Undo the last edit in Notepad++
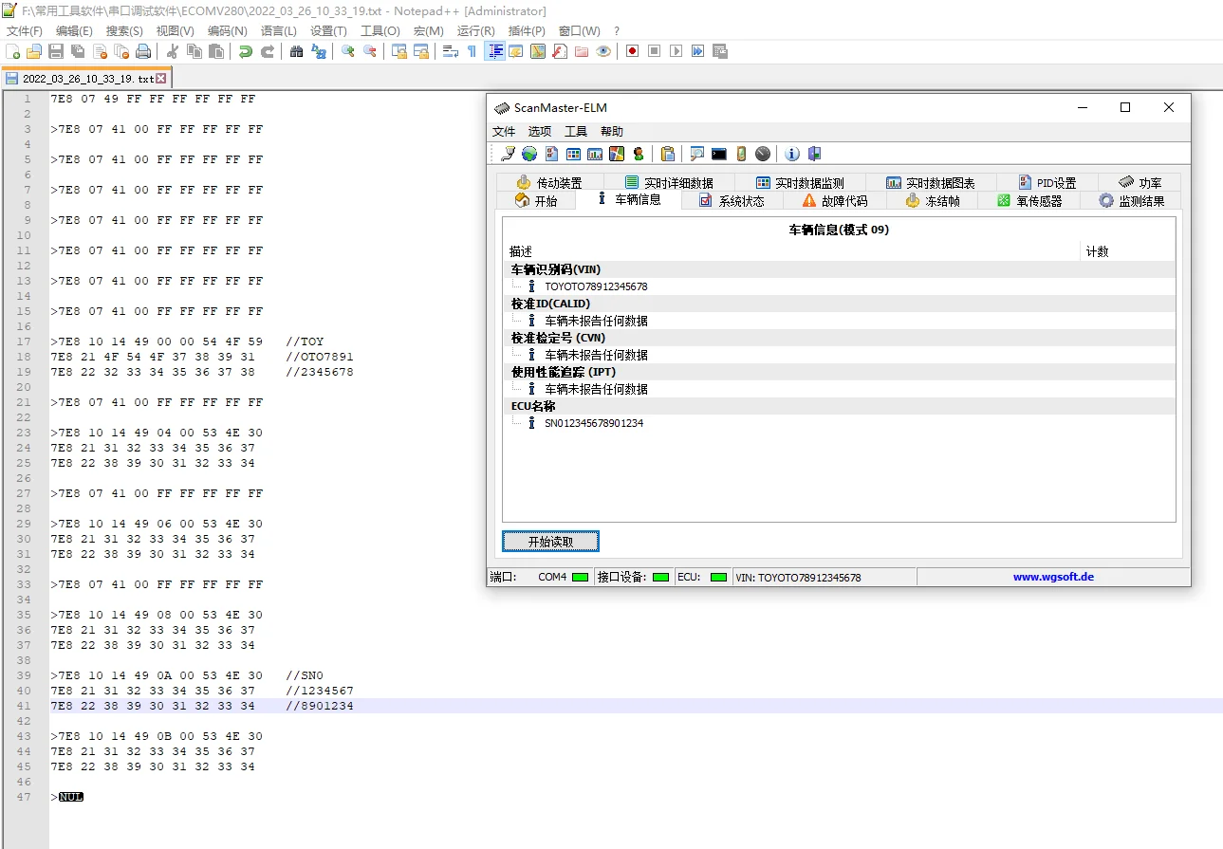This screenshot has height=849, width=1223. [x=245, y=51]
